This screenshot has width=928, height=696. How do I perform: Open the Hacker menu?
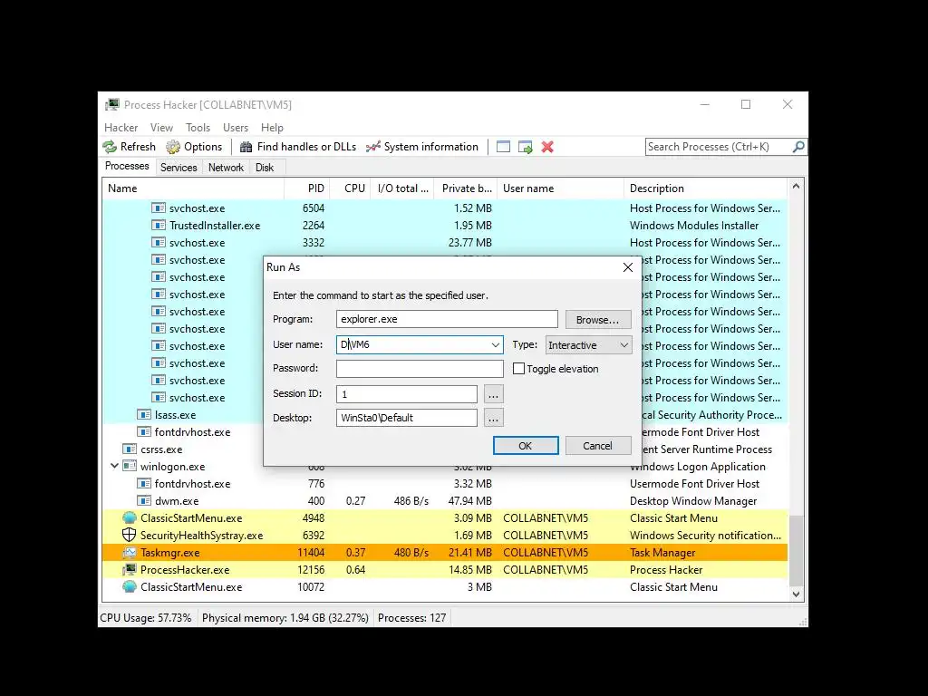121,127
